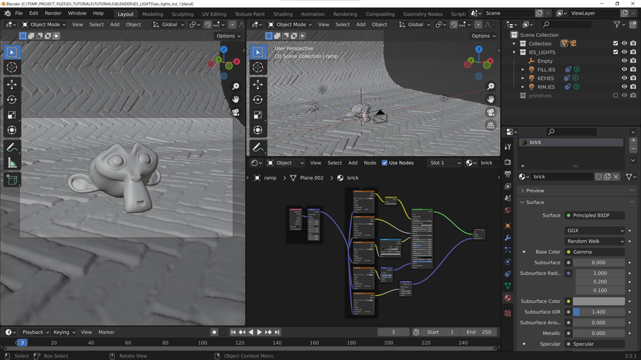Hide the KEY.IES light in outliner
Screen dimensions: 641x360
pyautogui.click(x=624, y=78)
